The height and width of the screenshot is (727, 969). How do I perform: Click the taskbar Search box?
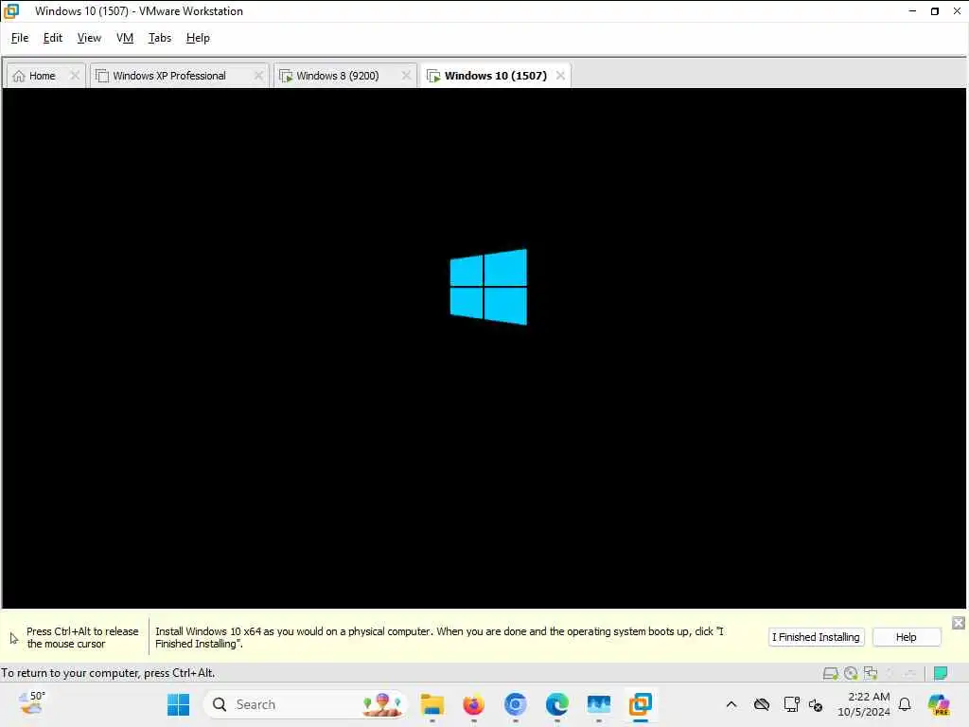pyautogui.click(x=306, y=704)
